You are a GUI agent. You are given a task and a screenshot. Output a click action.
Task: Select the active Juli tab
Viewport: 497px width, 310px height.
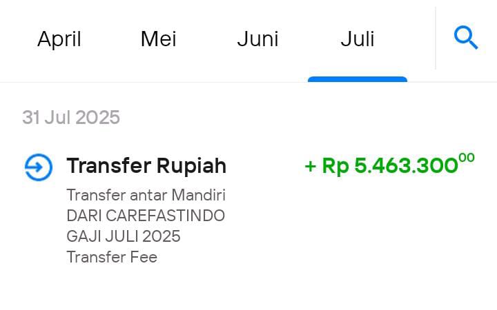coord(358,39)
